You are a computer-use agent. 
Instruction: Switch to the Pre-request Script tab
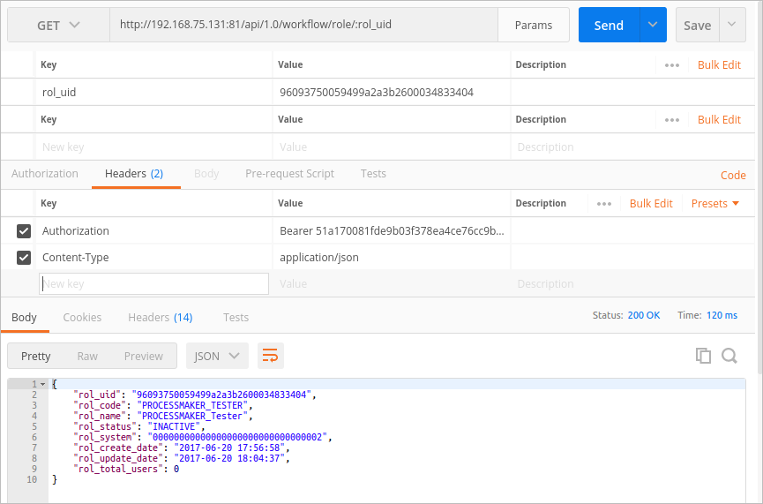pyautogui.click(x=289, y=174)
